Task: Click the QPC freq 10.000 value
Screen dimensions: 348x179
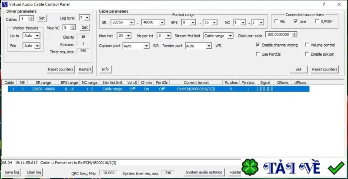Action: (x=108, y=173)
